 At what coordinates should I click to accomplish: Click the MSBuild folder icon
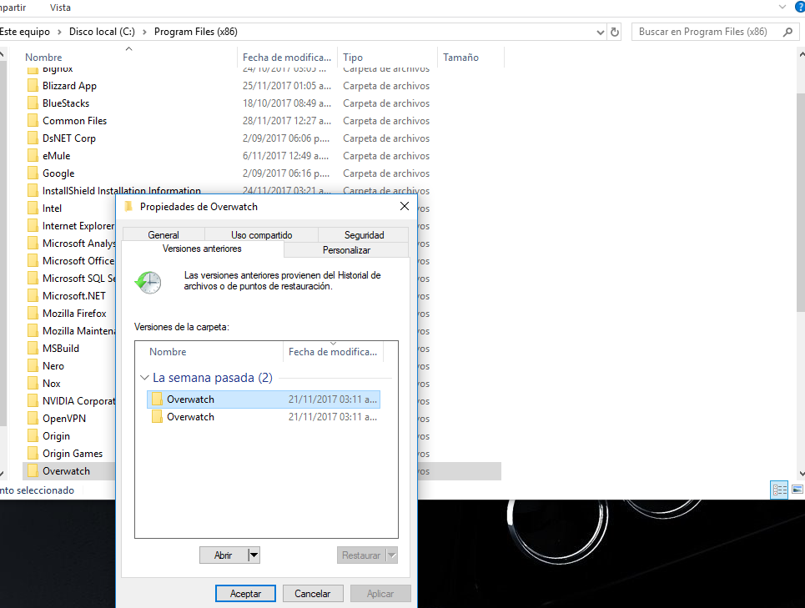33,349
